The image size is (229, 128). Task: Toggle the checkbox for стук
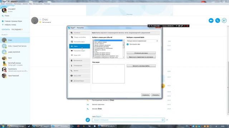[93, 51]
